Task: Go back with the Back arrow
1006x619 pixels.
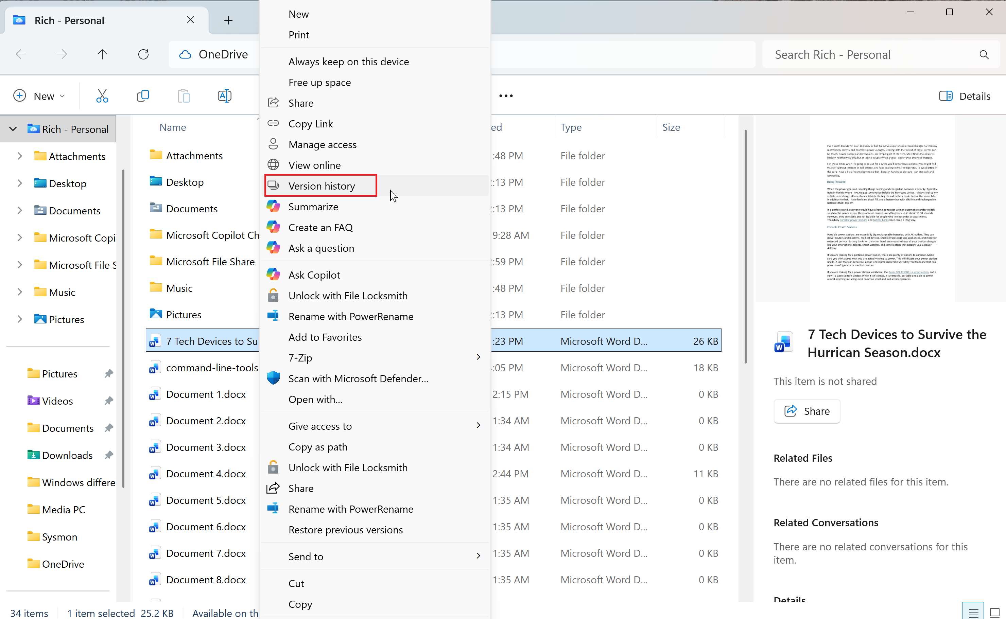Action: pyautogui.click(x=21, y=54)
